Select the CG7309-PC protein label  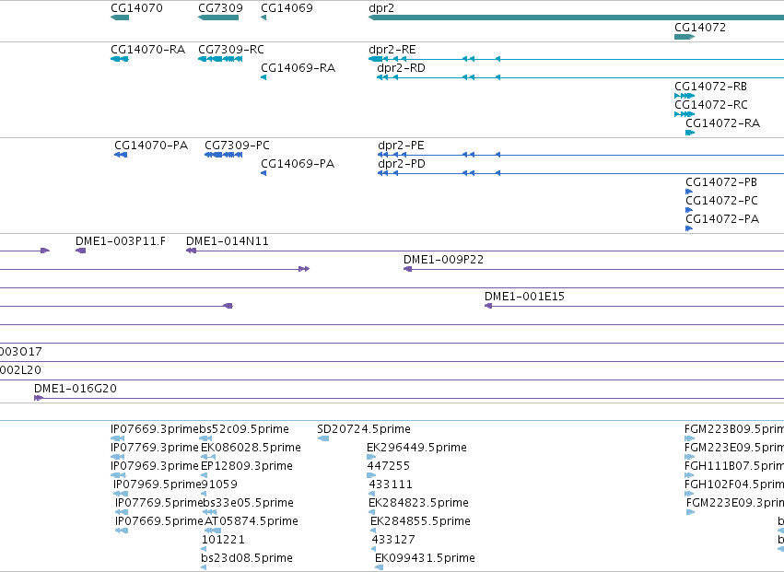[x=237, y=146]
